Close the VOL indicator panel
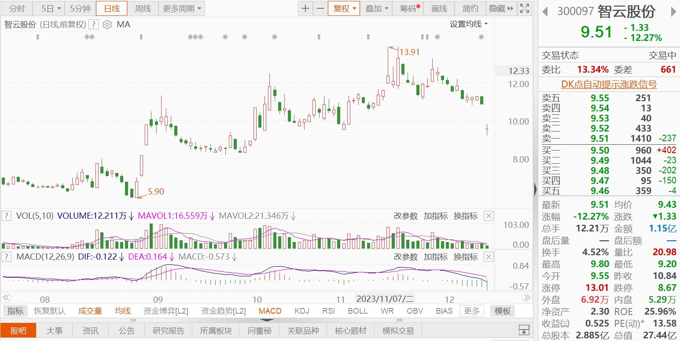 [x=489, y=216]
